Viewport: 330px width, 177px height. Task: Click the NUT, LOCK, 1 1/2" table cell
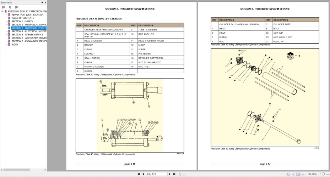pos(296,37)
